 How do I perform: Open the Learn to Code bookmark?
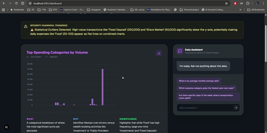pyautogui.click(x=72, y=10)
